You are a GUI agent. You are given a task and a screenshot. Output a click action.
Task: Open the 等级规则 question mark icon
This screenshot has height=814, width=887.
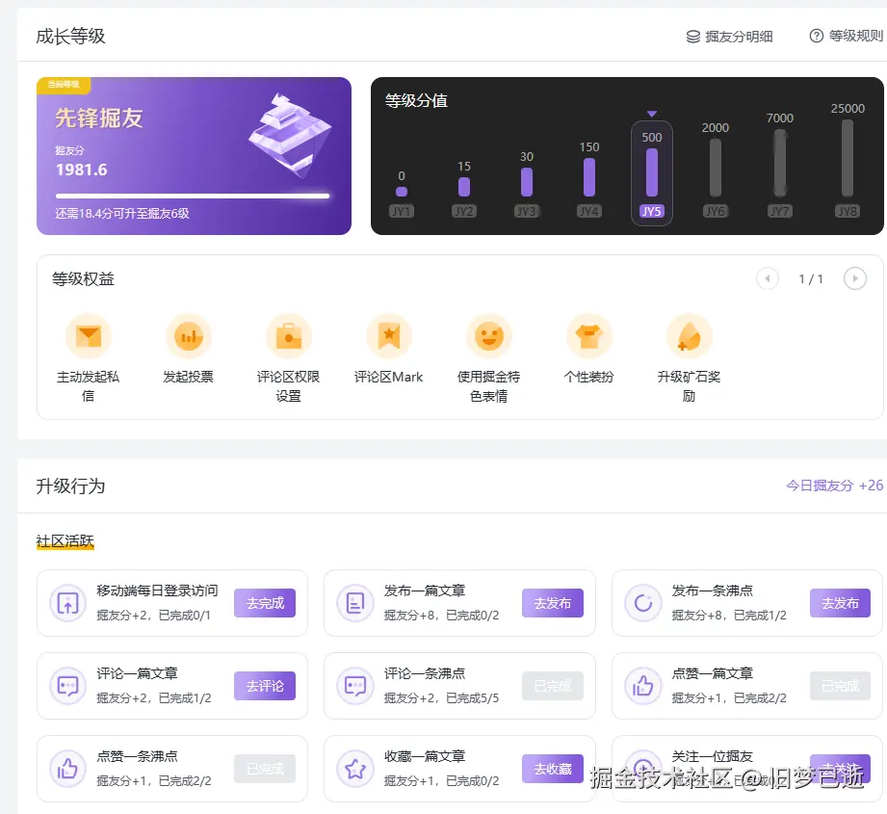814,36
